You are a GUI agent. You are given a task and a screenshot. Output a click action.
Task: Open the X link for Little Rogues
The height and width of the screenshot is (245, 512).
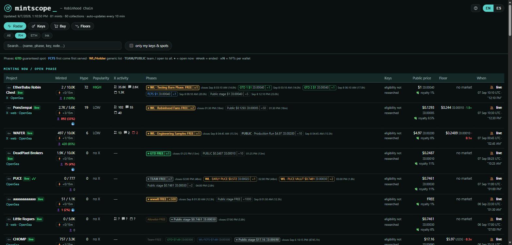tap(7, 225)
